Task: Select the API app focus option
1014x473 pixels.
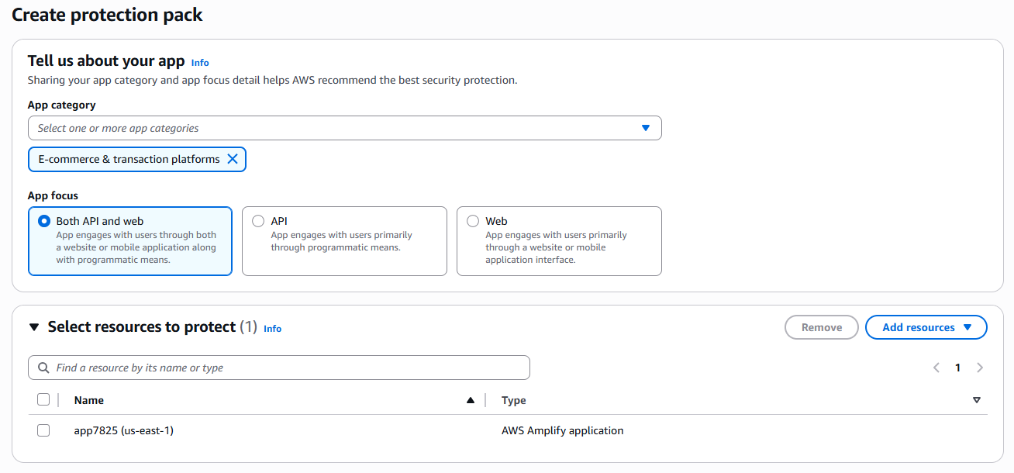Action: [258, 221]
